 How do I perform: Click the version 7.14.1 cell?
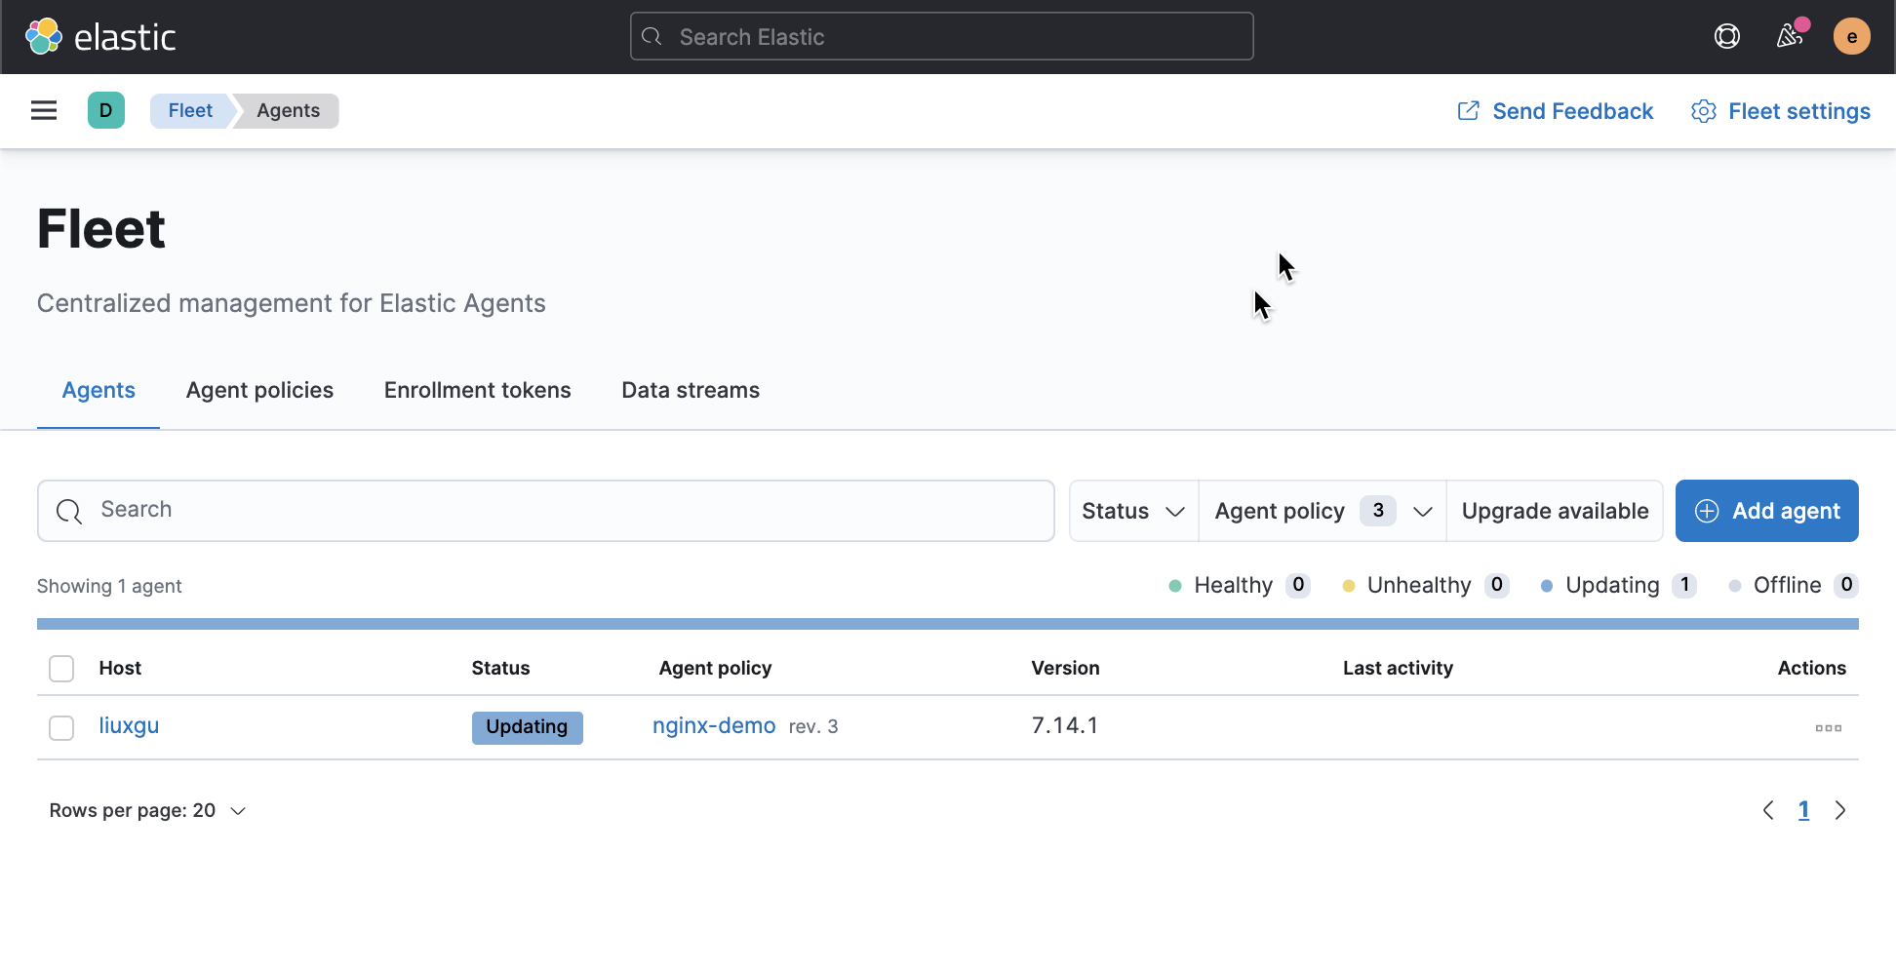pyautogui.click(x=1065, y=725)
